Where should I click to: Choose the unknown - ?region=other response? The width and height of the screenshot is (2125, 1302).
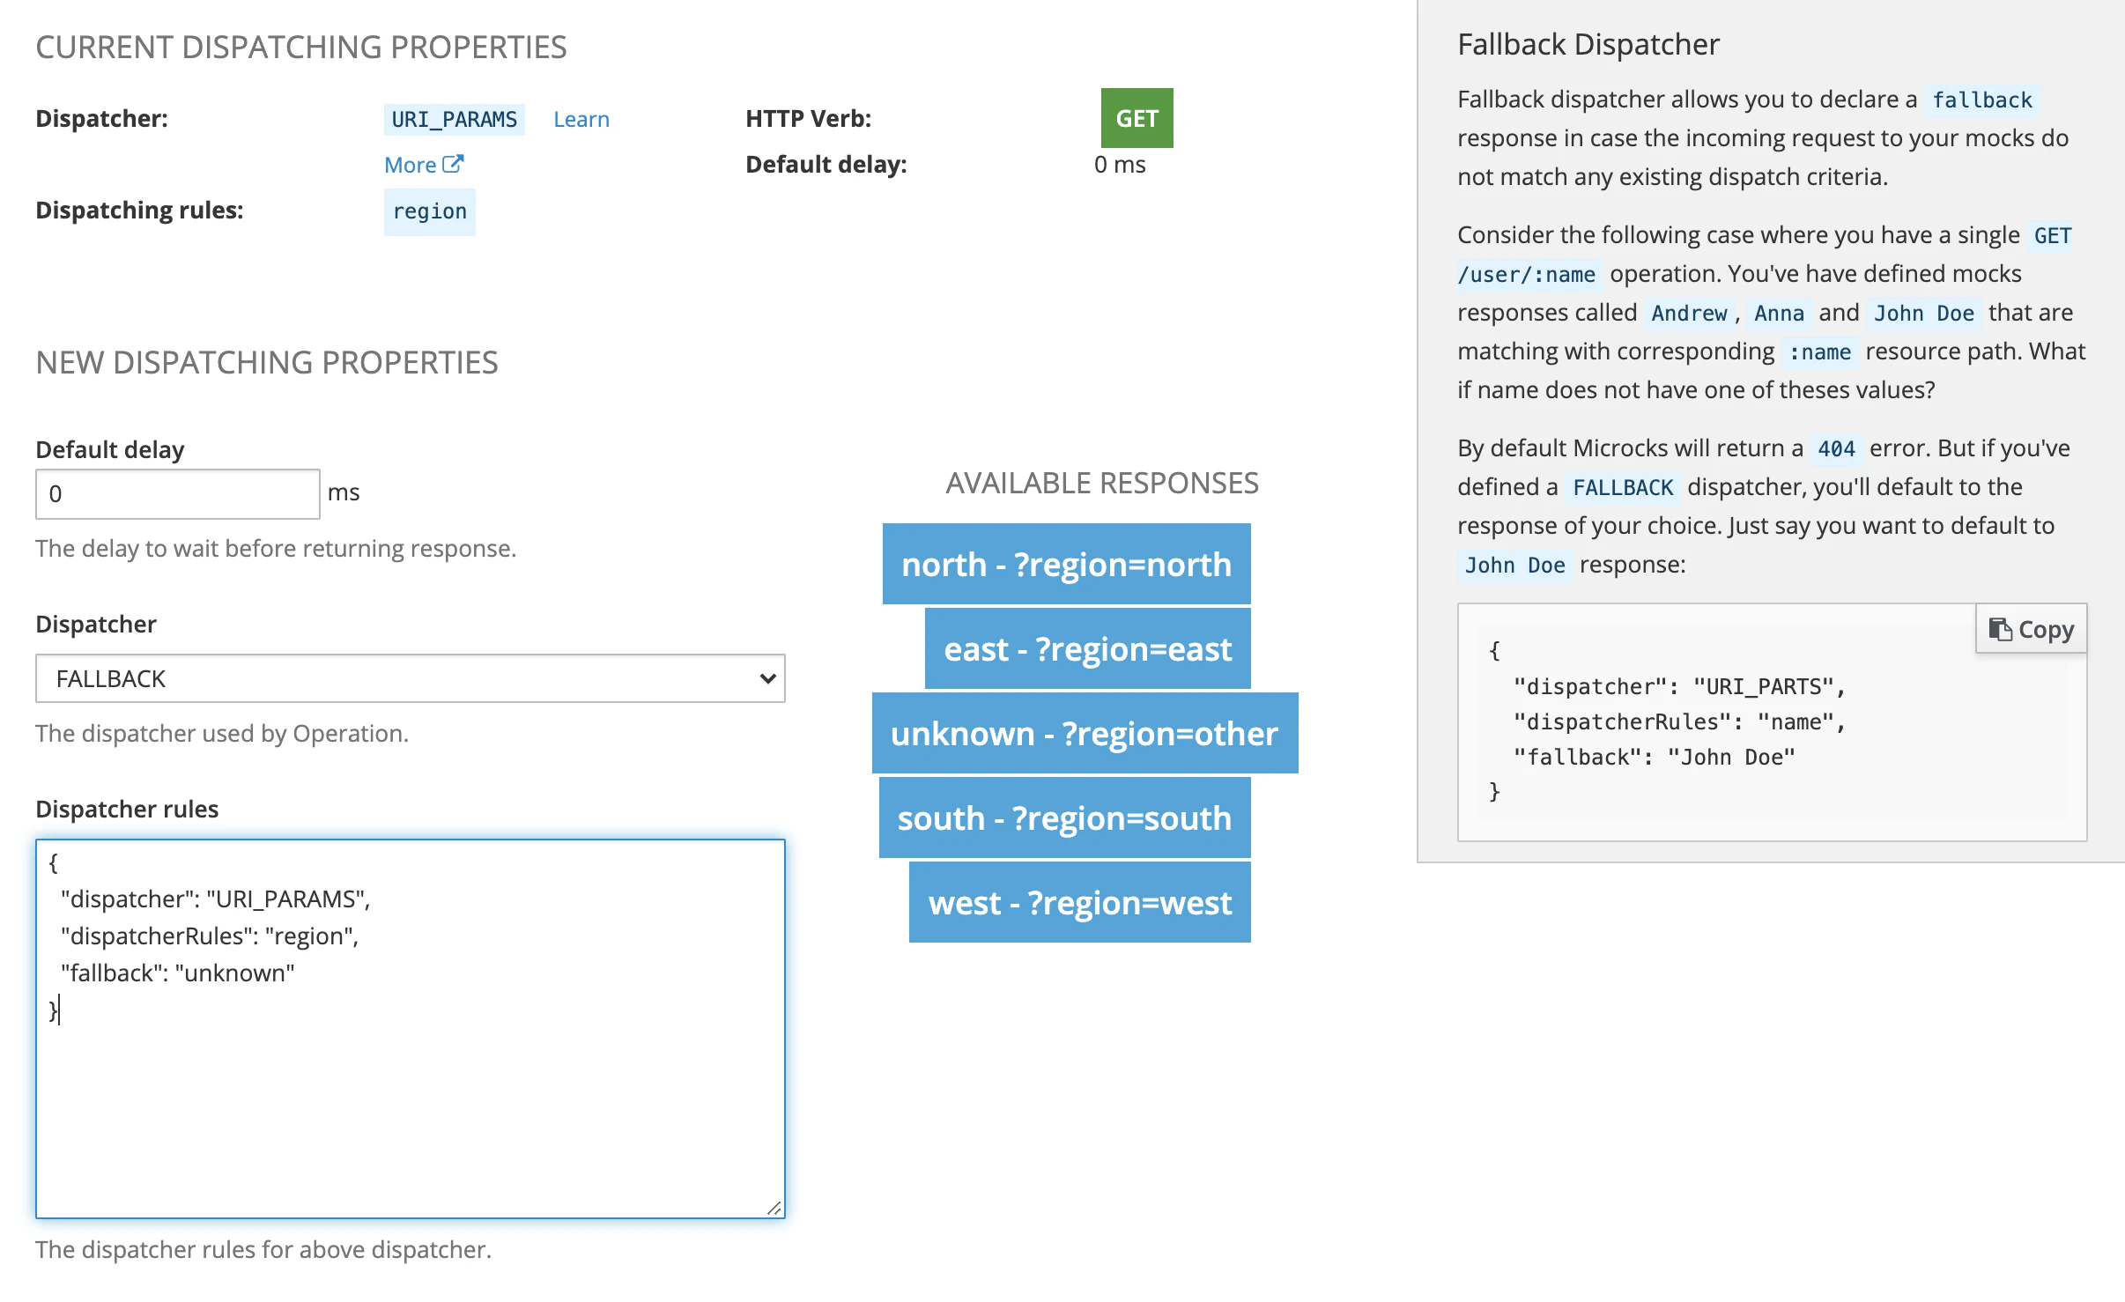[x=1084, y=733]
